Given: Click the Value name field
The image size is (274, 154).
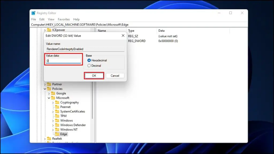Looking at the screenshot, I should (x=85, y=49).
